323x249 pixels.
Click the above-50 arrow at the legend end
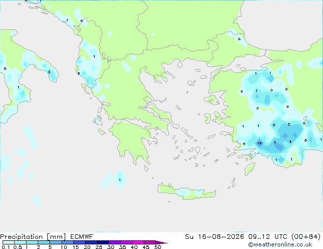(x=162, y=242)
